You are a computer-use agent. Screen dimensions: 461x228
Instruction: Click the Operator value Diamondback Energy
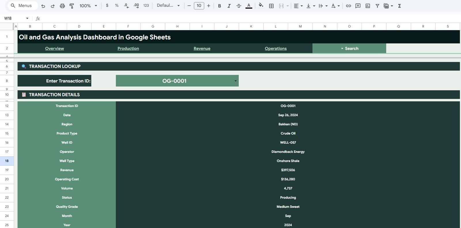pos(288,152)
